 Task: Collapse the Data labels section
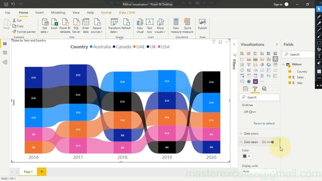point(241,142)
